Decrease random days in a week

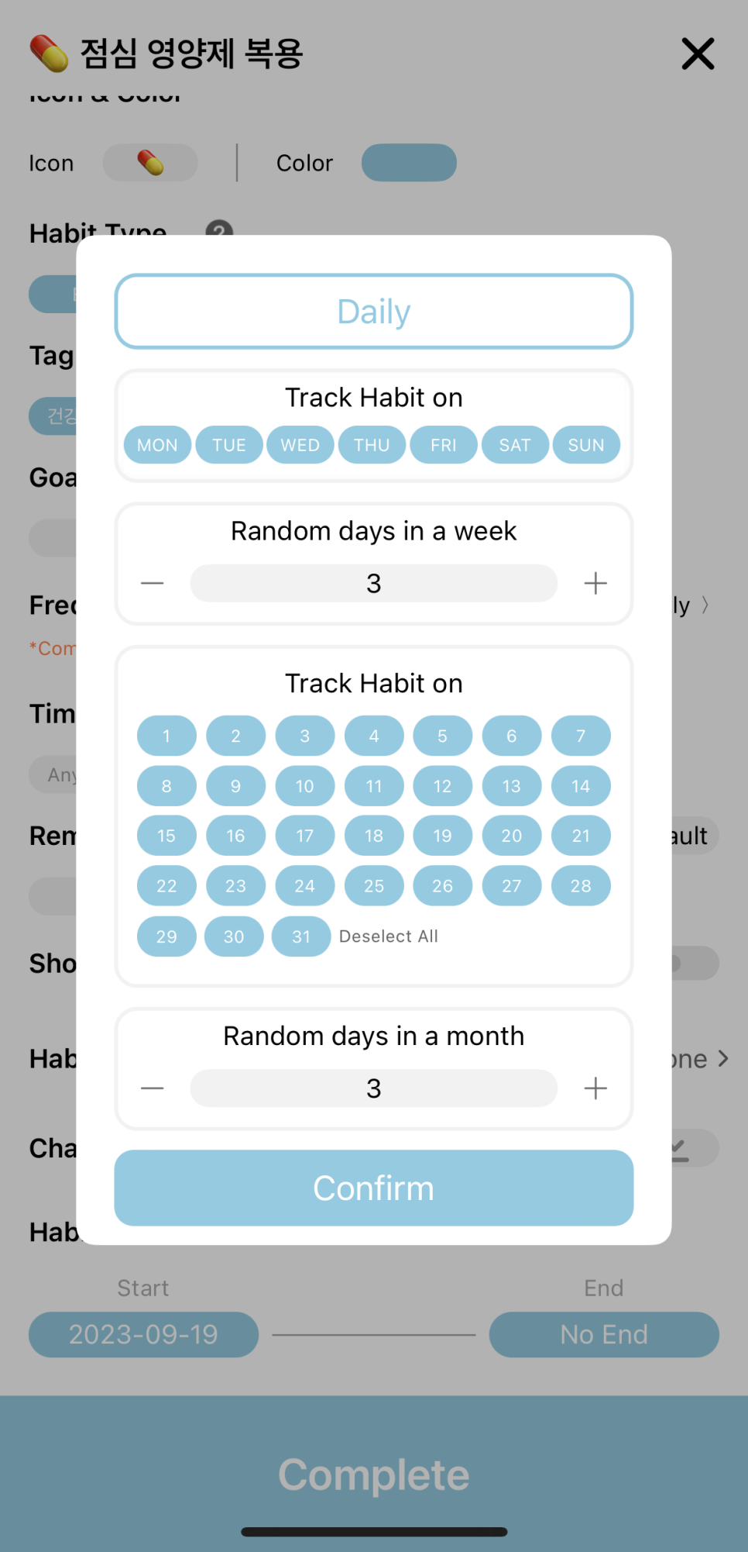[x=153, y=583]
